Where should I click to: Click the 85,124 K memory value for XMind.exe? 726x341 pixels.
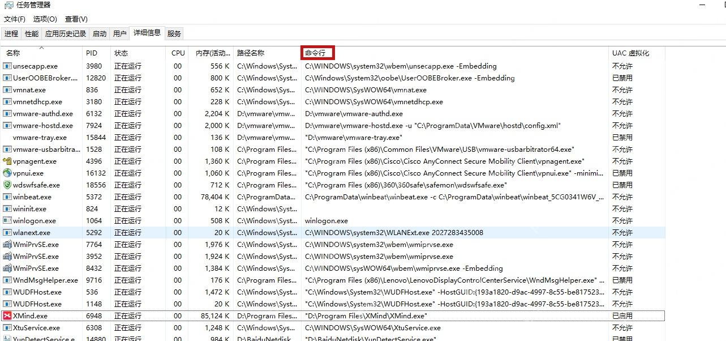215,316
